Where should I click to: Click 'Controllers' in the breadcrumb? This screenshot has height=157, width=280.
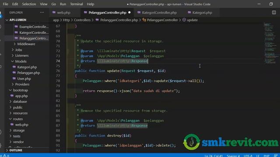pyautogui.click(x=82, y=20)
